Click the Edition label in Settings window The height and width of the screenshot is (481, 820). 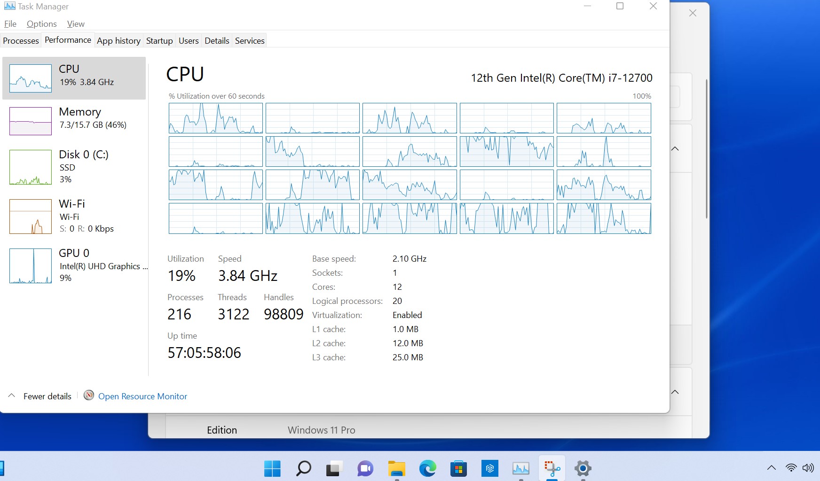point(222,430)
